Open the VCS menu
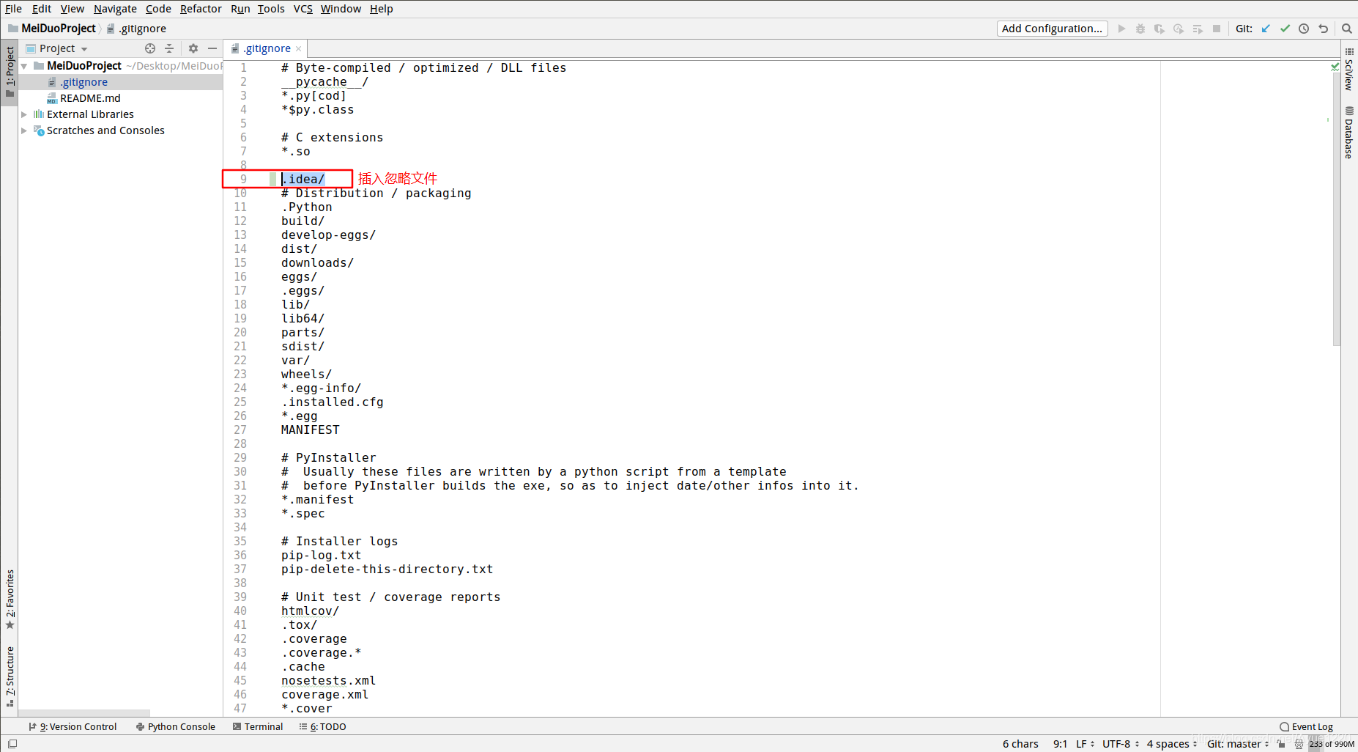Screen dimensions: 1358x752 pyautogui.click(x=303, y=9)
